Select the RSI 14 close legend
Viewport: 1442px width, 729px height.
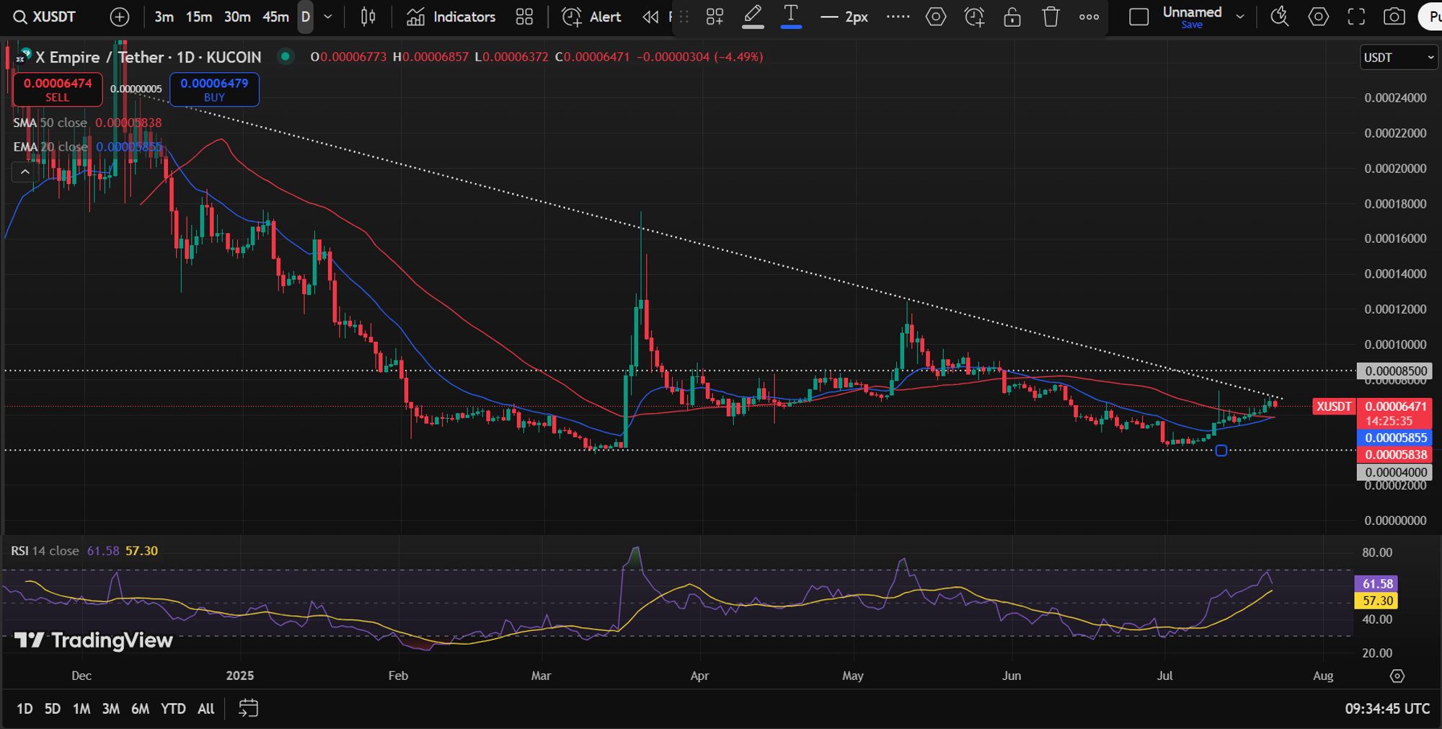(45, 551)
